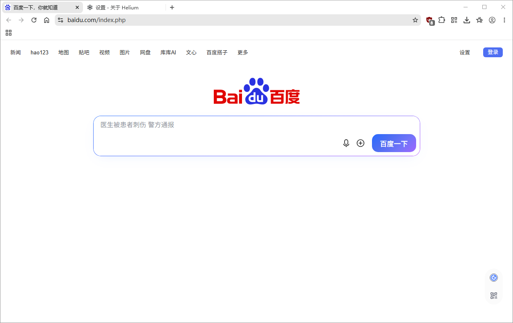This screenshot has width=513, height=323.
Task: Open the 文心 link
Action: tap(191, 52)
